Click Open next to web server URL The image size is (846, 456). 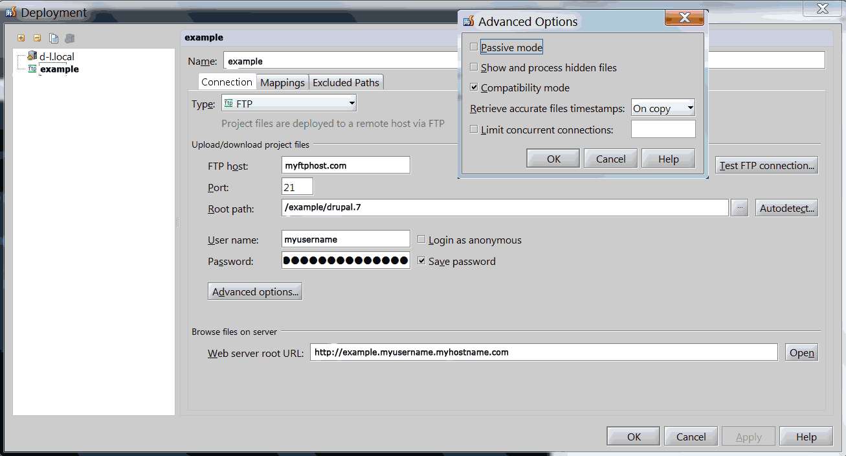click(x=801, y=352)
